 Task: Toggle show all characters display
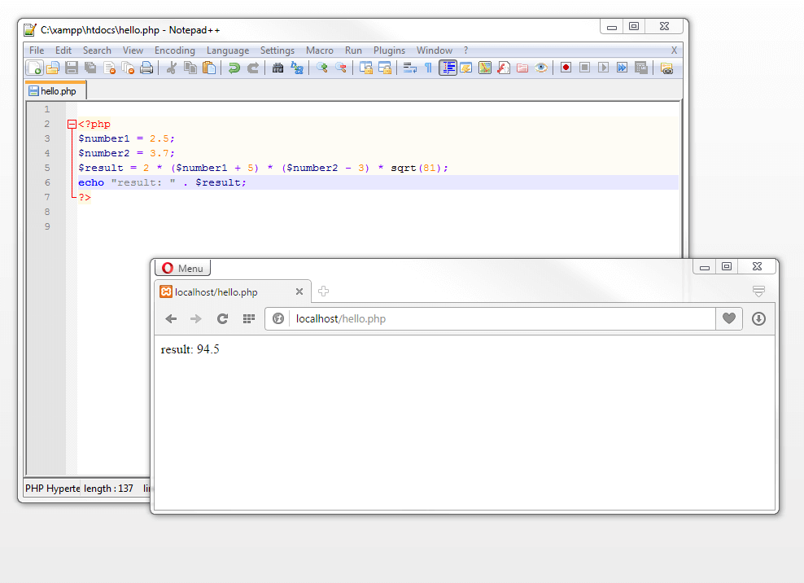point(427,68)
